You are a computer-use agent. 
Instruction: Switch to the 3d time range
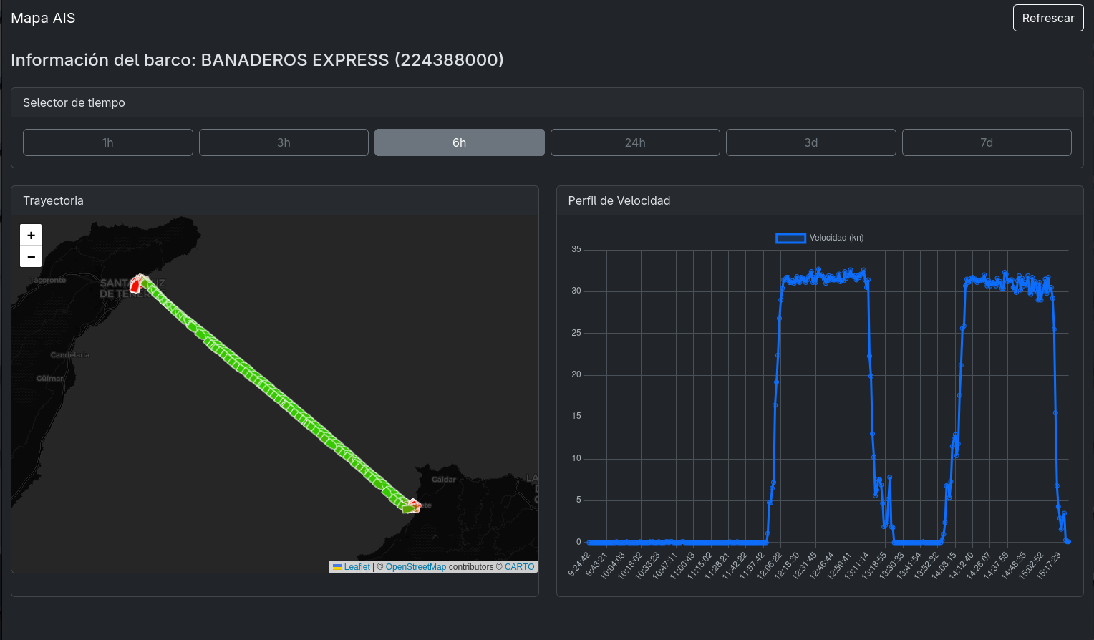810,142
